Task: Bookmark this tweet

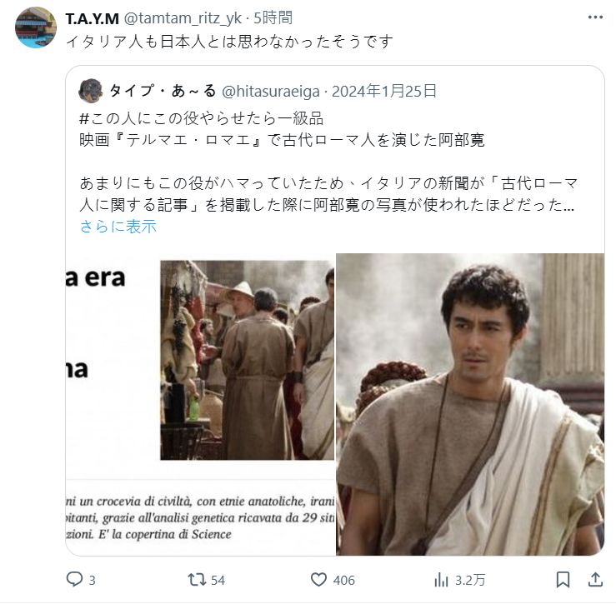Action: pos(563,580)
